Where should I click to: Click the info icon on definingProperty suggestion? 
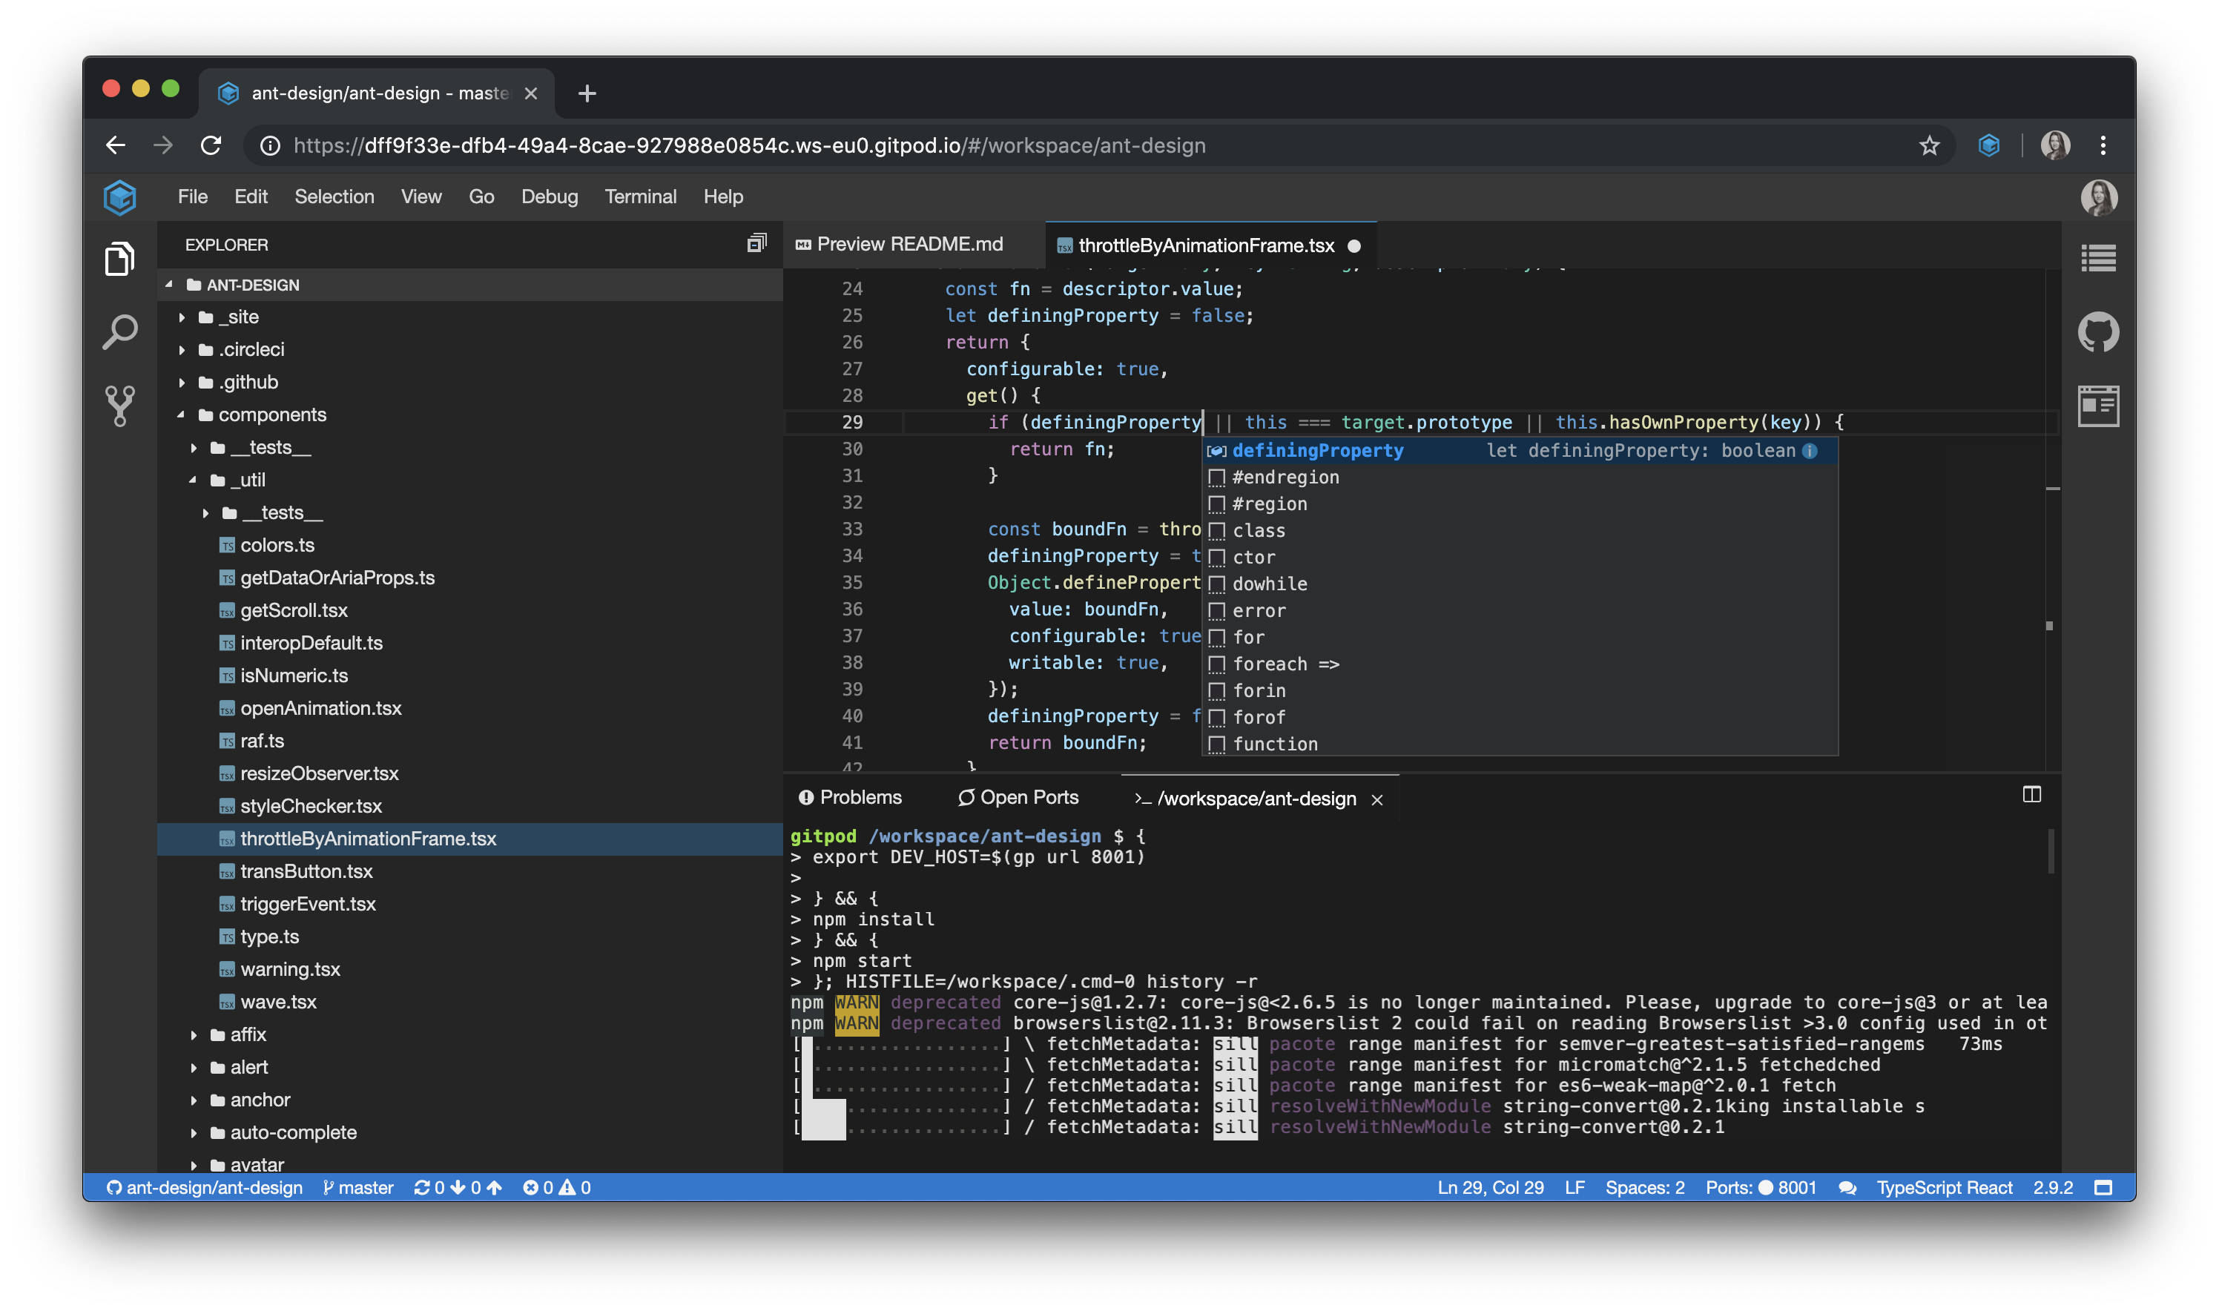pos(1810,451)
